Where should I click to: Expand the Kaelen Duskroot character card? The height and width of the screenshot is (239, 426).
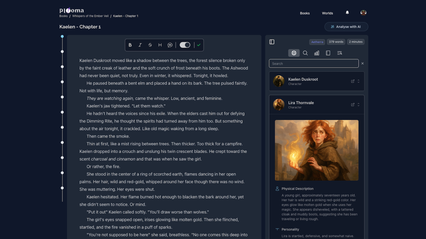(x=358, y=81)
